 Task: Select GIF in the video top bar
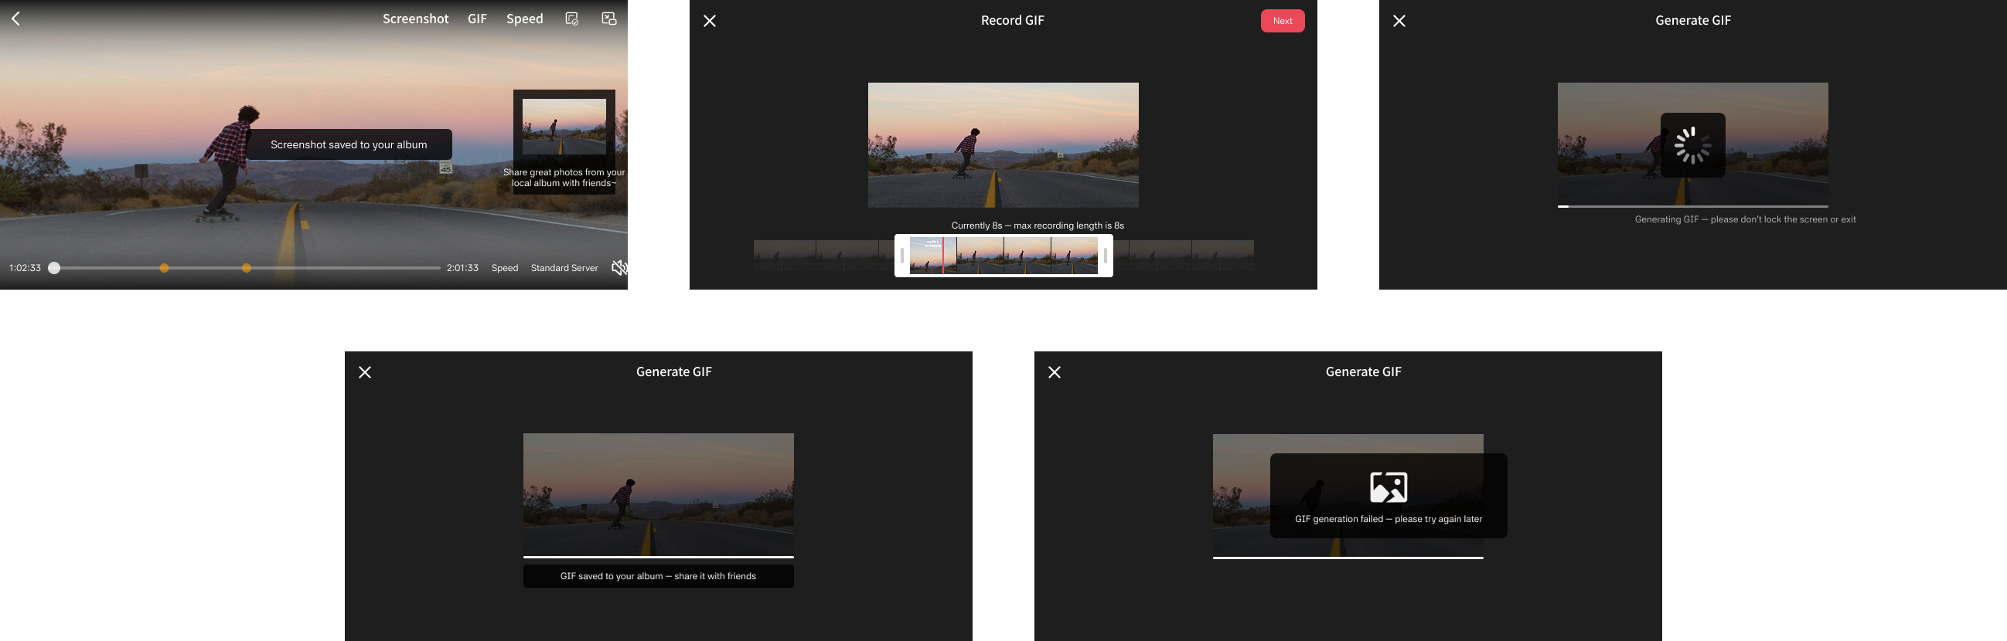pos(477,19)
